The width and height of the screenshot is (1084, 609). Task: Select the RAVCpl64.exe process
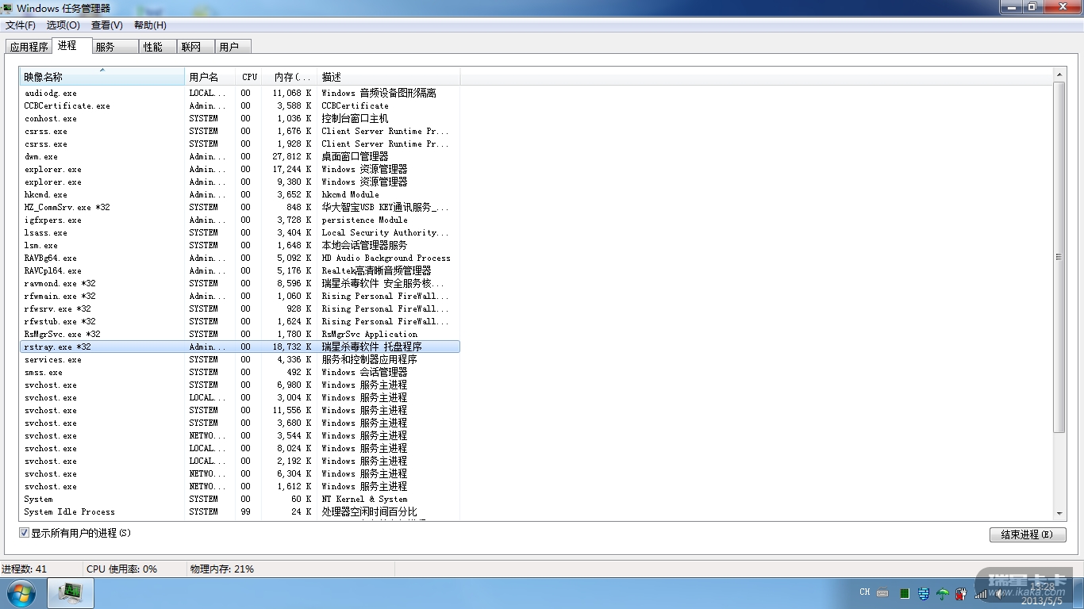[240, 270]
